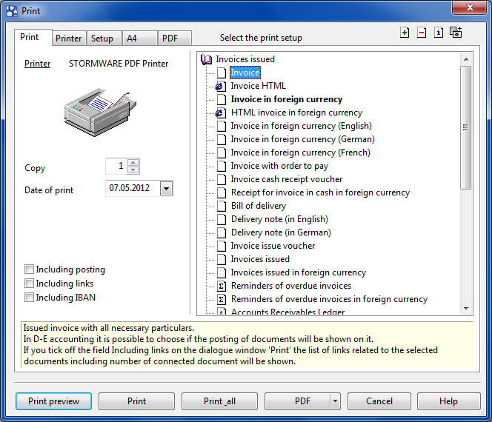Viewport: 492px width, 422px height.
Task: Click the Print _all button
Action: pos(219,401)
